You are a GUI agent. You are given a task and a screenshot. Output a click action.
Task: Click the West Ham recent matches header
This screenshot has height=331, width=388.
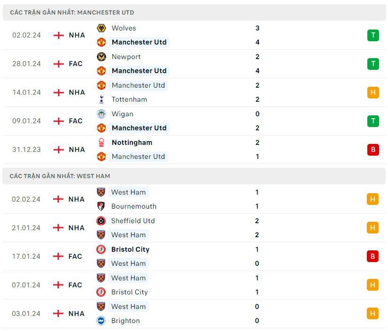(x=60, y=176)
